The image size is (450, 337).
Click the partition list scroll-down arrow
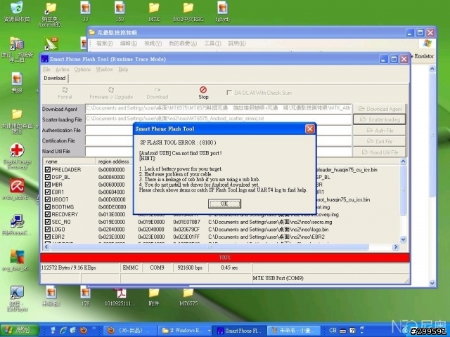pyautogui.click(x=403, y=239)
